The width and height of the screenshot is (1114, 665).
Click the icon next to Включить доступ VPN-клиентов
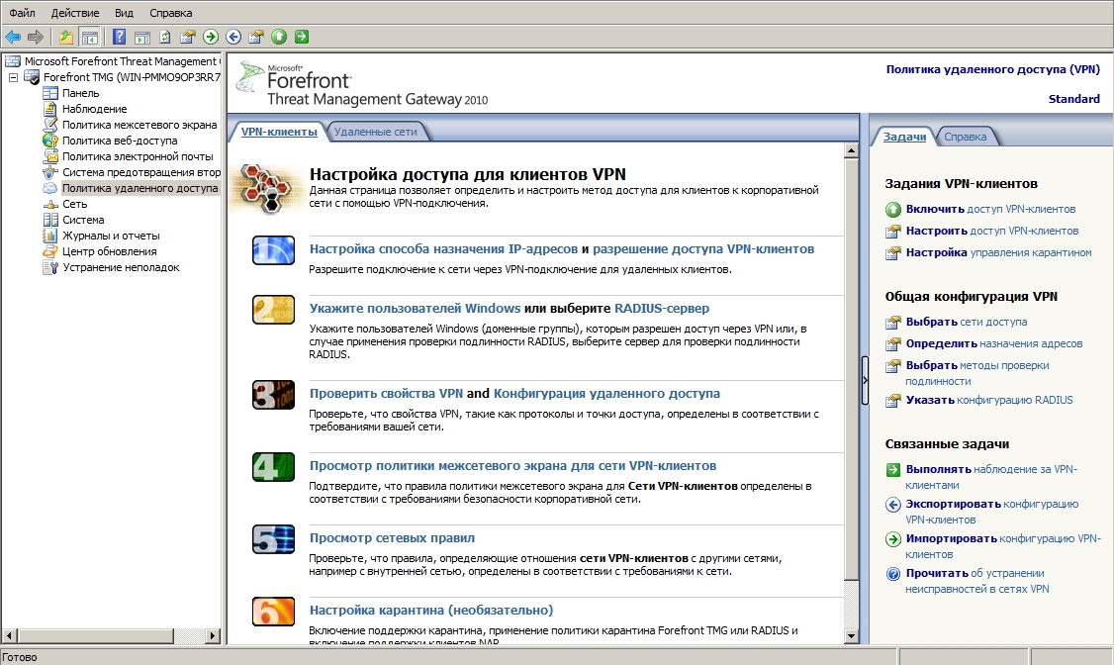[x=893, y=210]
